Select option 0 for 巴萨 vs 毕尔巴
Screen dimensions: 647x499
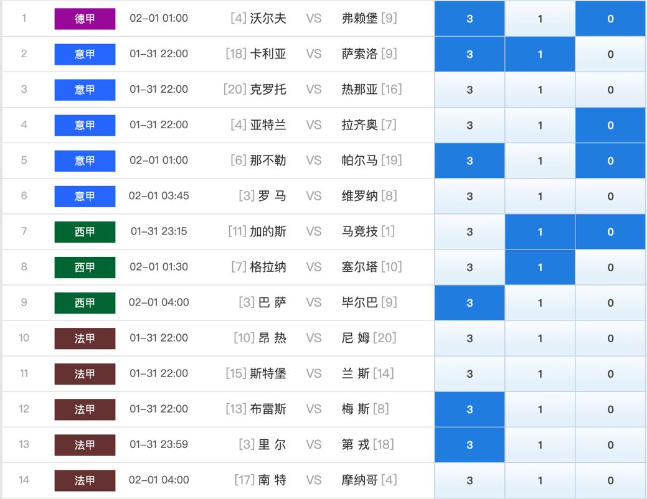(x=610, y=302)
